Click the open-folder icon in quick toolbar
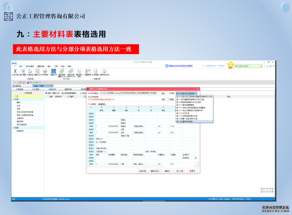Image resolution: width=292 pixels, height=215 pixels. point(20,82)
